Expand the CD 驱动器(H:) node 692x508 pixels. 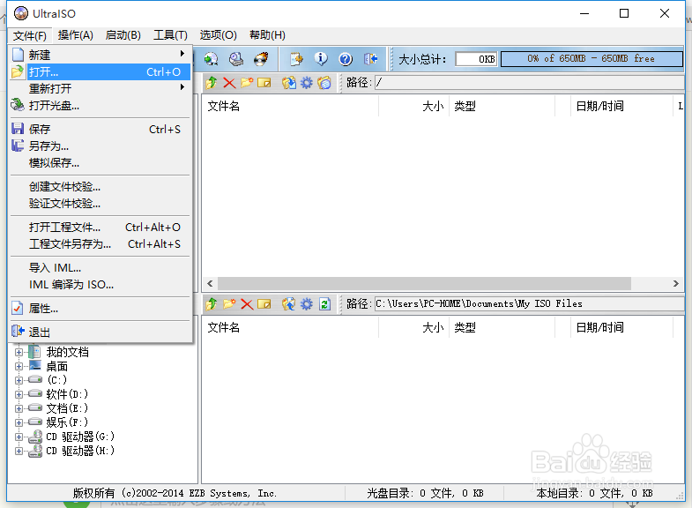19,451
